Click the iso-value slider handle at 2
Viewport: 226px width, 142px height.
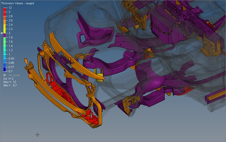coord(2,33)
